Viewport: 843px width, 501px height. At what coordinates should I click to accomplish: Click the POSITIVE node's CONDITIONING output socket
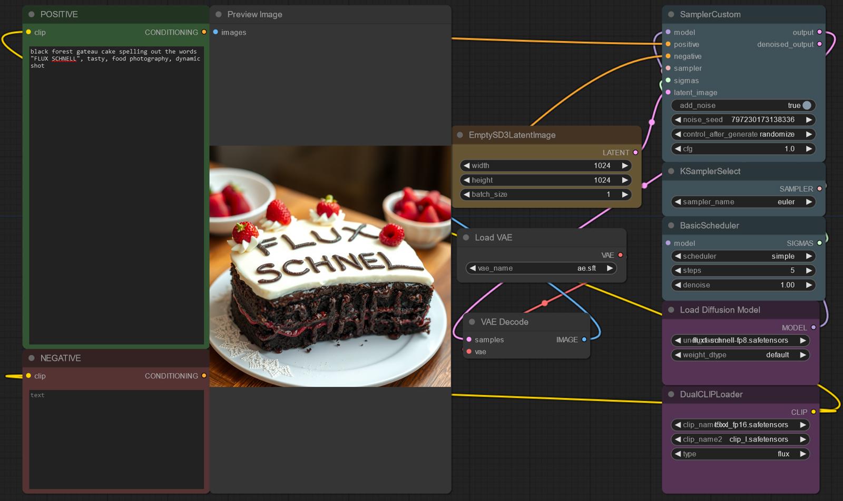click(x=204, y=32)
